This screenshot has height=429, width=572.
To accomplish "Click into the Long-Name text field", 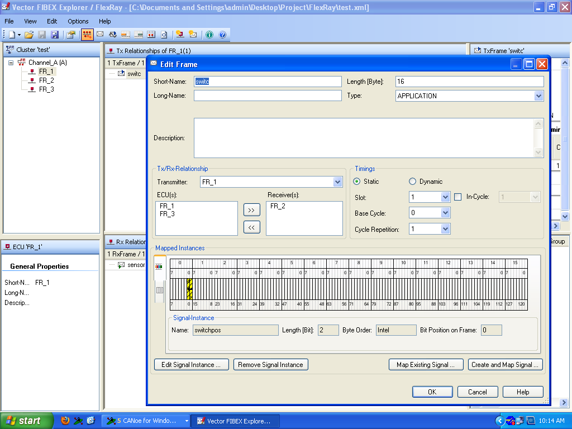I will tap(267, 96).
